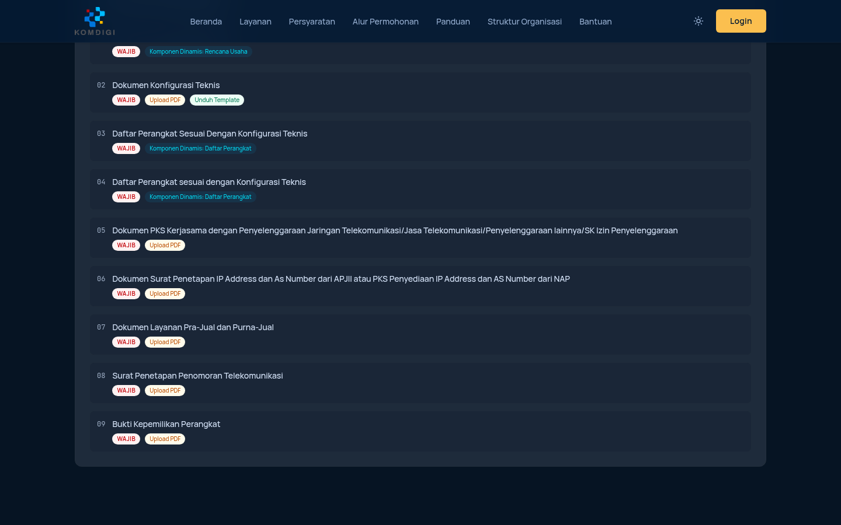Image resolution: width=841 pixels, height=525 pixels.
Task: Select the title Surat Penetapan Penomoran Telekomunikasi
Action: click(x=197, y=376)
